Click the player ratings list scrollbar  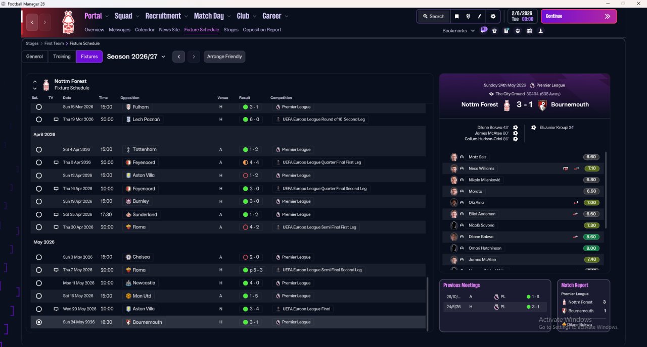click(x=605, y=189)
